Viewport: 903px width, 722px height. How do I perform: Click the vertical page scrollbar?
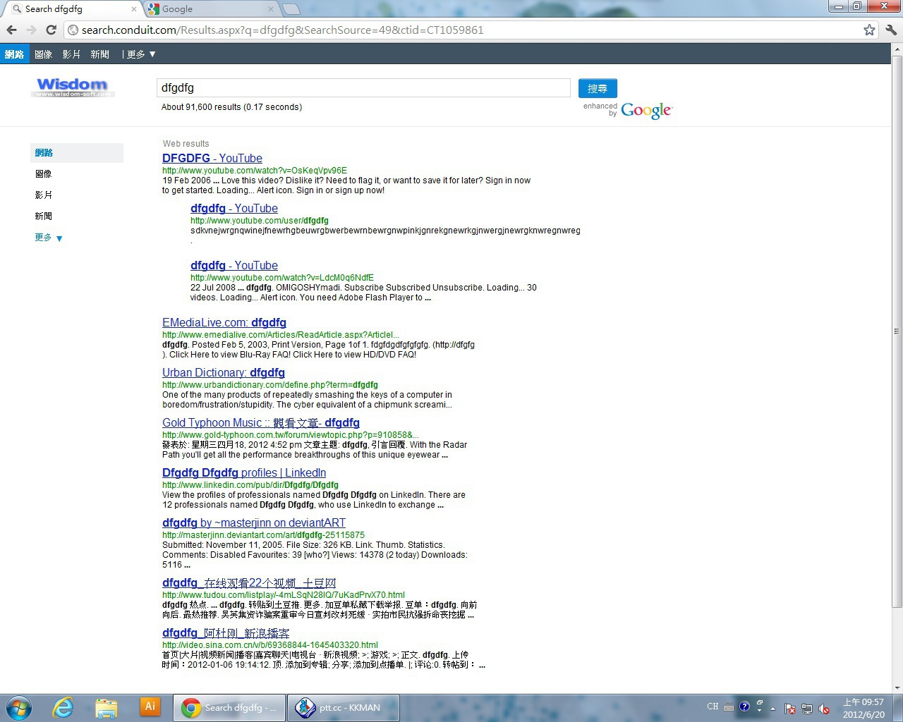(897, 331)
